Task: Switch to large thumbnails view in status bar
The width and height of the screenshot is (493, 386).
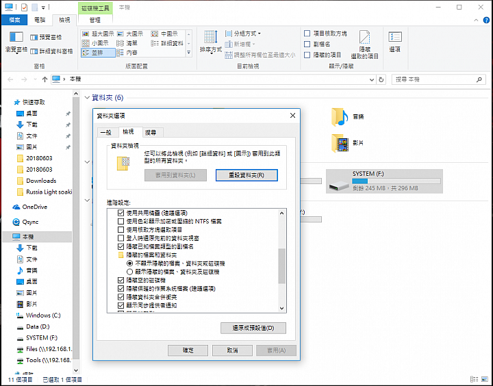Action: pyautogui.click(x=485, y=379)
